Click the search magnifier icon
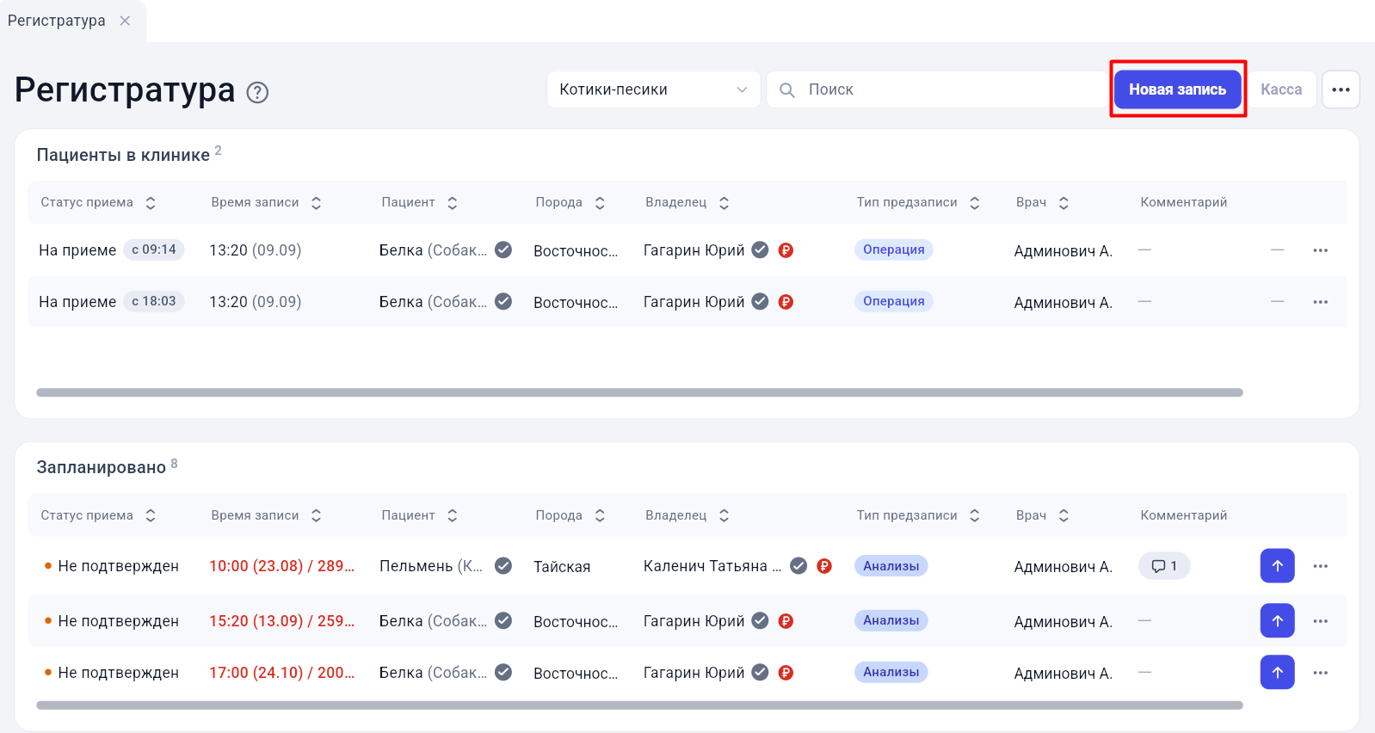Image resolution: width=1375 pixels, height=733 pixels. click(x=786, y=89)
